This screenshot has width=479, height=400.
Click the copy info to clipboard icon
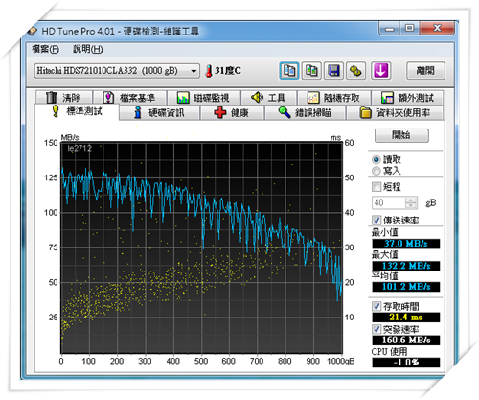pyautogui.click(x=289, y=71)
